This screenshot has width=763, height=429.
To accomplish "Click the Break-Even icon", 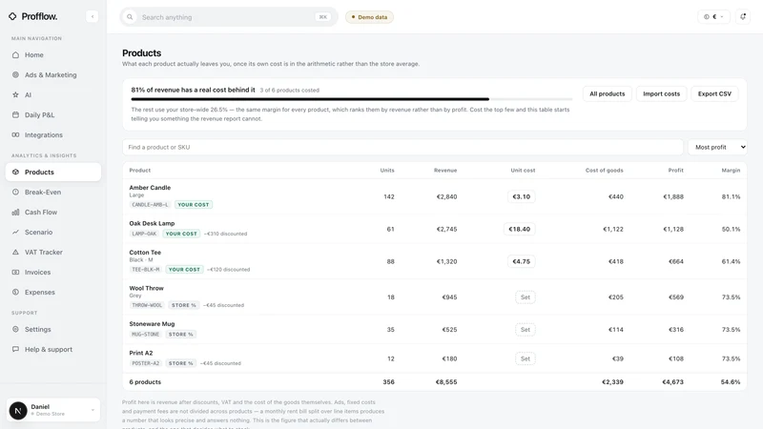I will tap(15, 193).
